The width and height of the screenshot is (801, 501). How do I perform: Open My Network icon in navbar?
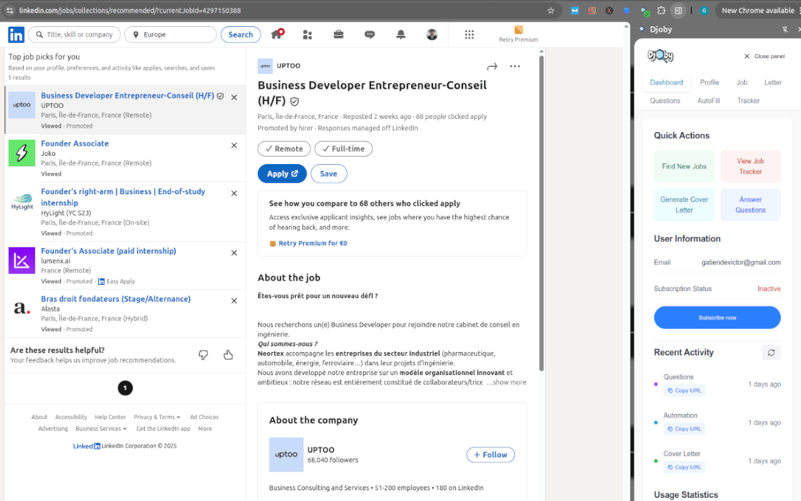(x=307, y=35)
